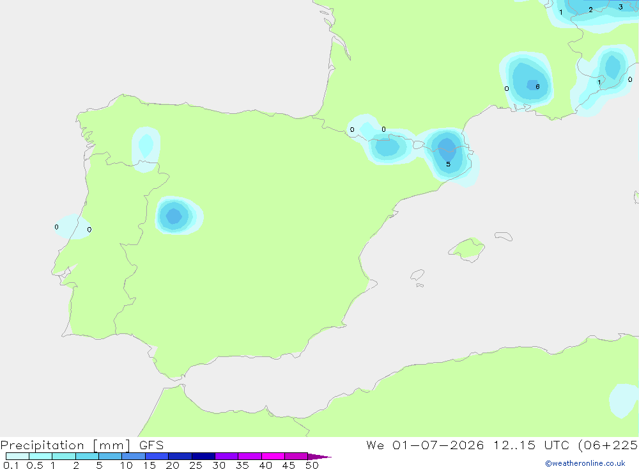Click the '45' legend scale label
This screenshot has width=639, height=469.
(289, 465)
